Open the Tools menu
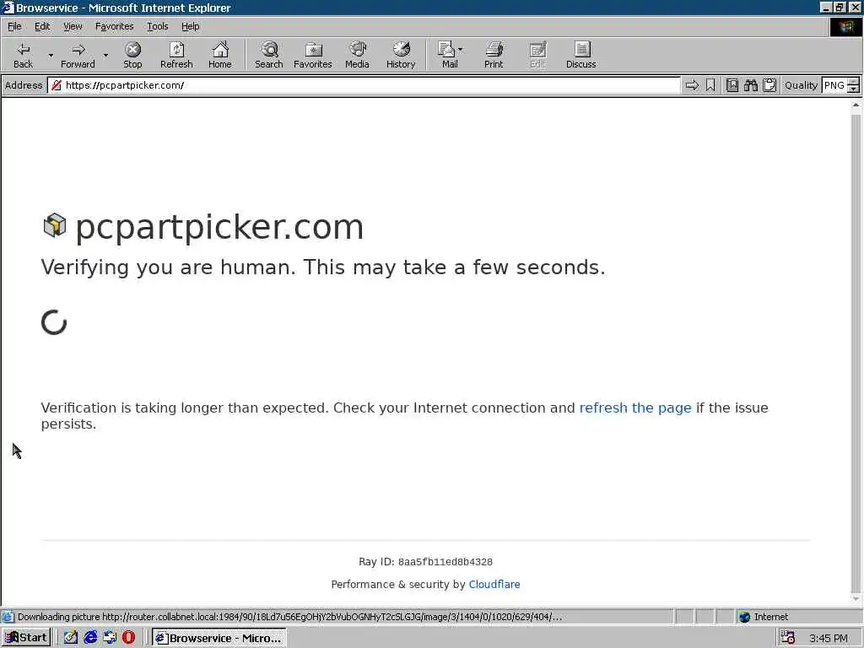 click(x=157, y=26)
